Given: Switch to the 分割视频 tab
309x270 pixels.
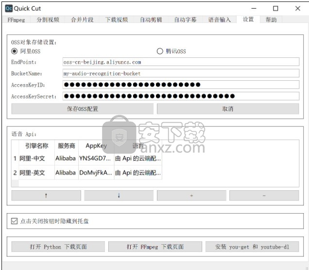Looking at the screenshot, I should (48, 20).
